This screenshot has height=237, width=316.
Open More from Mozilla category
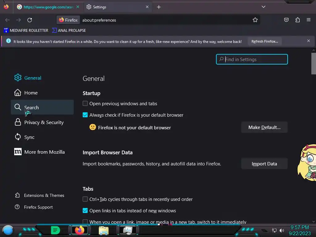(x=42, y=152)
